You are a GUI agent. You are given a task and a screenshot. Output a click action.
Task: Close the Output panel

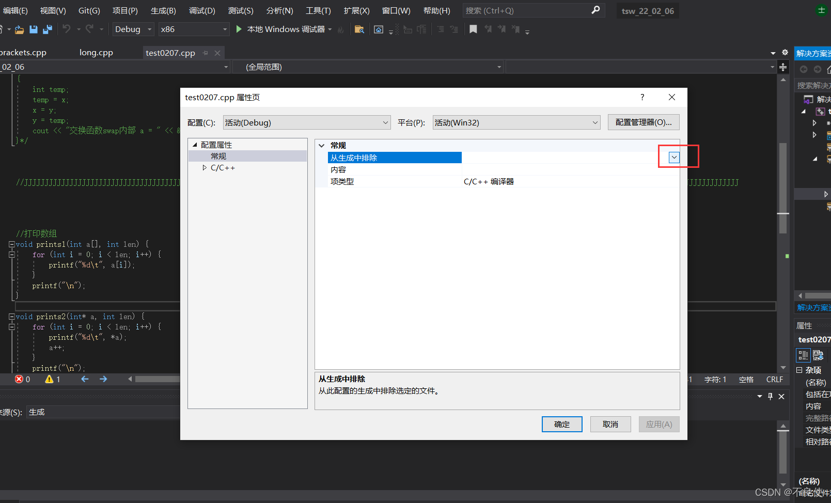click(781, 396)
